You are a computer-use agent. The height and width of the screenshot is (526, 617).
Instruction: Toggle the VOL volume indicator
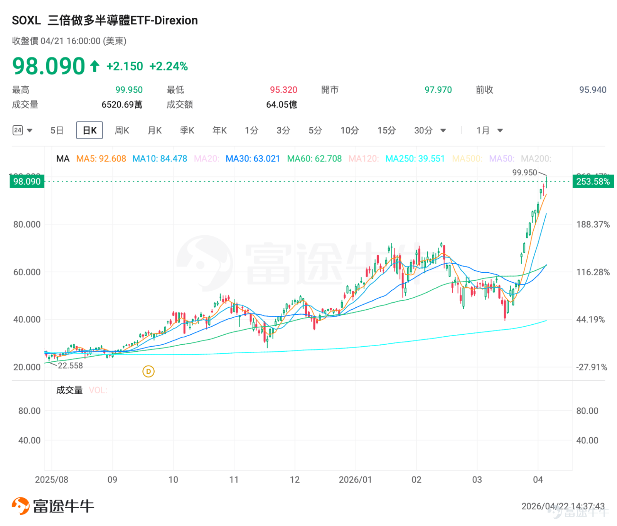coord(98,390)
